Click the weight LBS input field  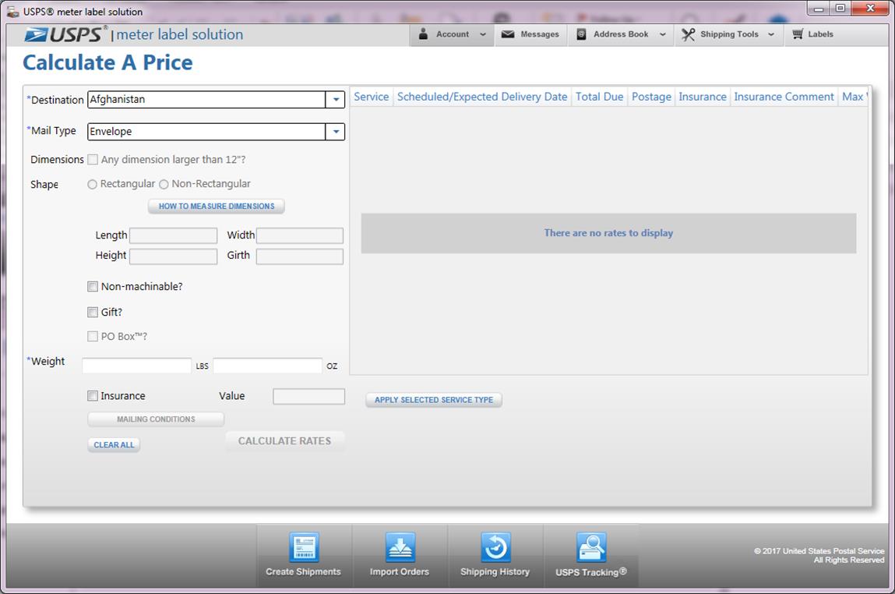click(x=137, y=366)
